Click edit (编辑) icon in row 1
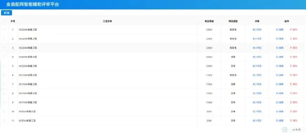 277,30
